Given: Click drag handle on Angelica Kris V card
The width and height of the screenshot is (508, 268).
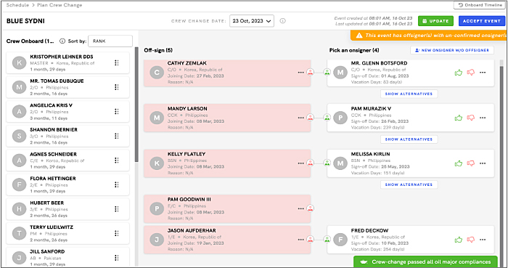Looking at the screenshot, I should (x=117, y=111).
